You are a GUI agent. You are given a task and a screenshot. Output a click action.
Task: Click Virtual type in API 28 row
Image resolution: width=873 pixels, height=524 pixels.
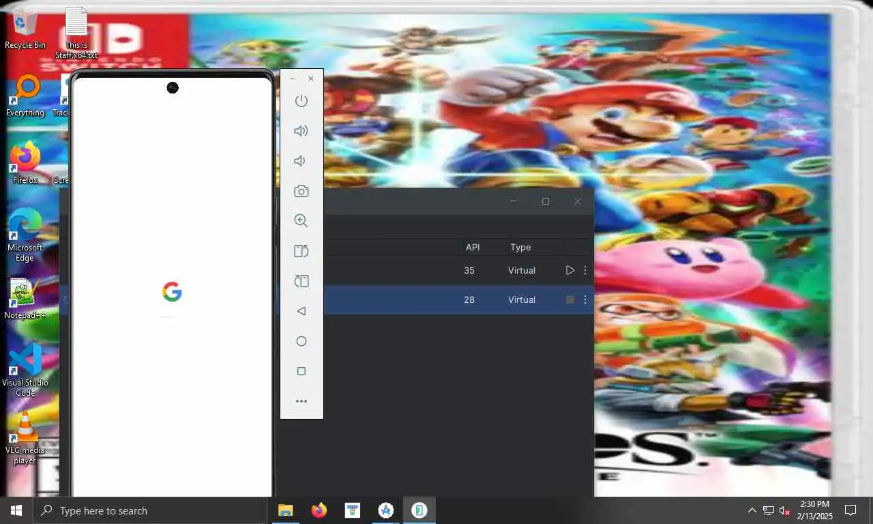tap(522, 300)
